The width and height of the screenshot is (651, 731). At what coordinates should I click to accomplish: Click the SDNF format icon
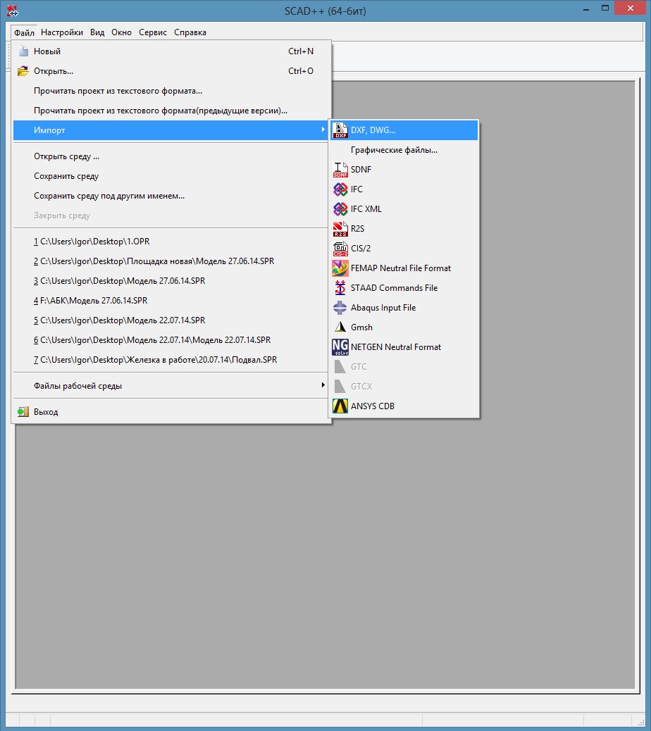[340, 170]
